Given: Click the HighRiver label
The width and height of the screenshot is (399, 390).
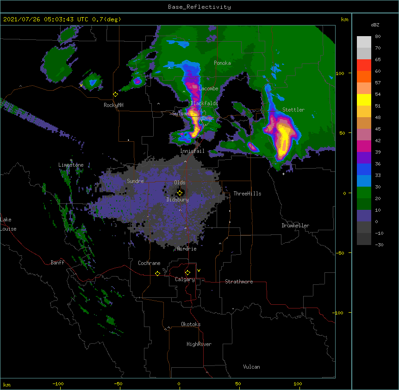Looking at the screenshot, I should click(199, 344).
